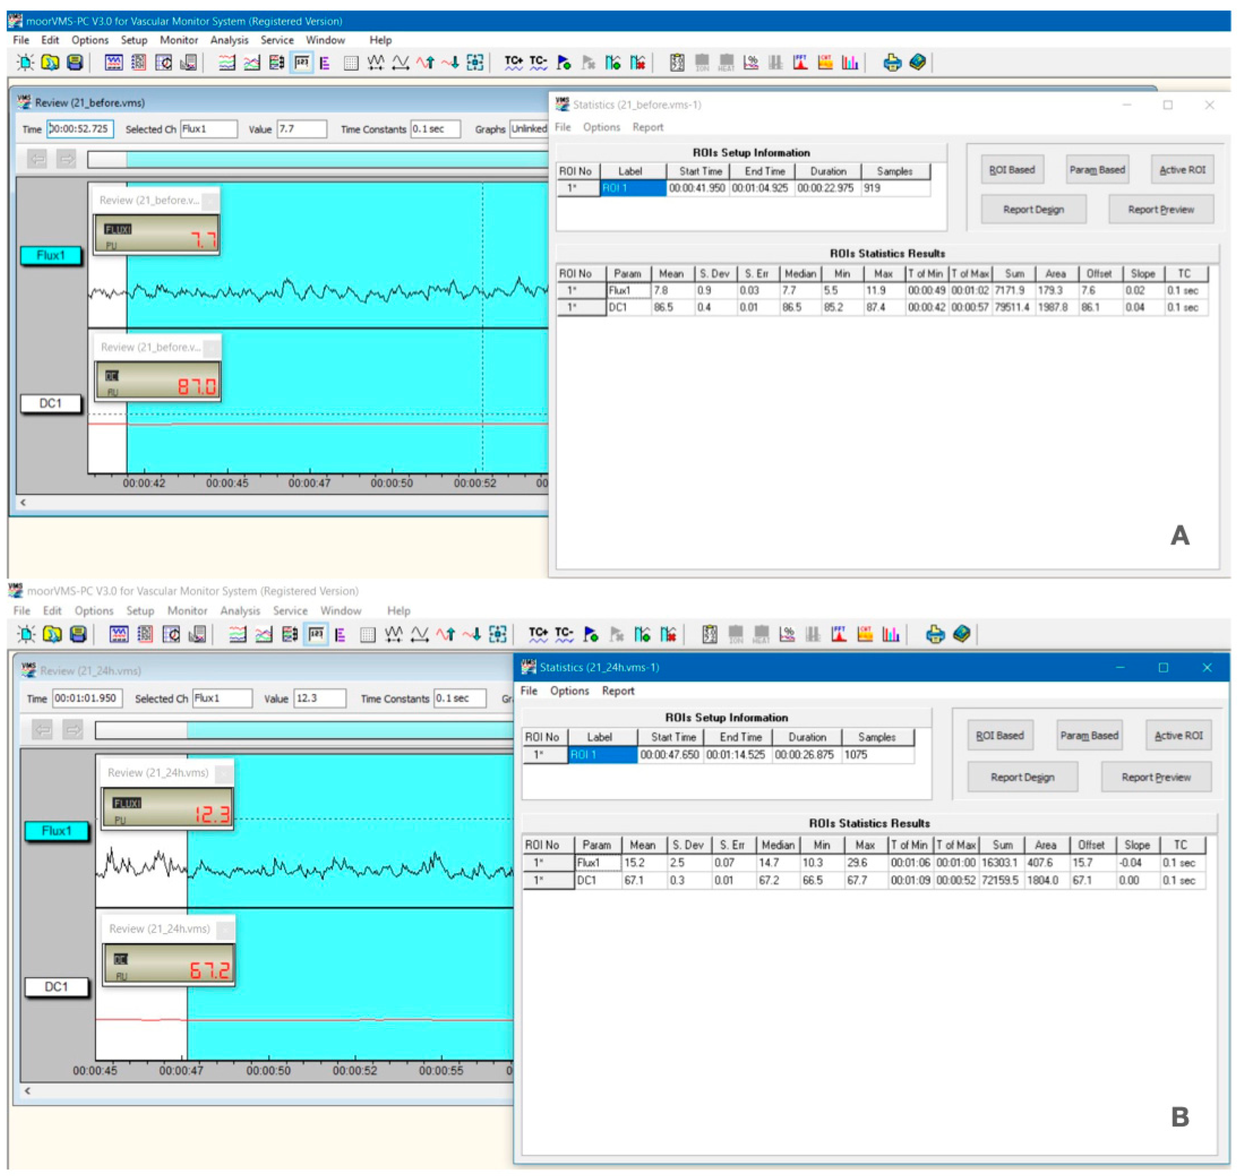Open the Analysis menu in upper menu bar
This screenshot has height=1176, width=1240.
tap(229, 40)
